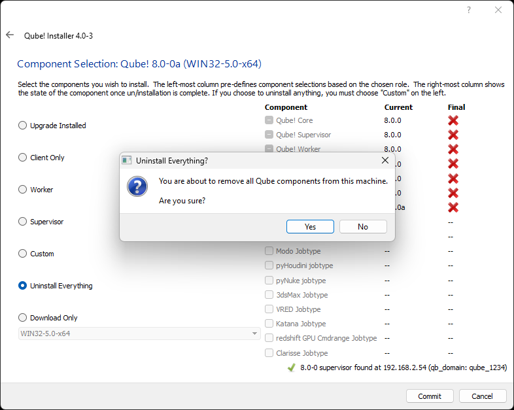Select the Upgrade Installed radio option

tap(23, 126)
